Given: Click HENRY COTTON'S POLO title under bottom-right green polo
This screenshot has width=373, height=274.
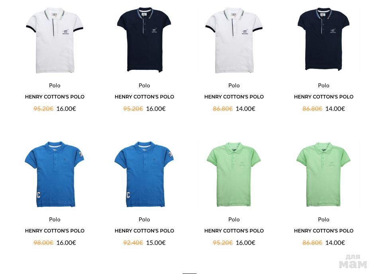Looking at the screenshot, I should coord(324,231).
